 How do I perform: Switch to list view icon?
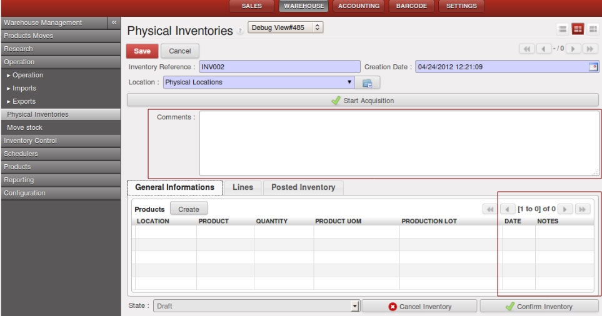[563, 29]
